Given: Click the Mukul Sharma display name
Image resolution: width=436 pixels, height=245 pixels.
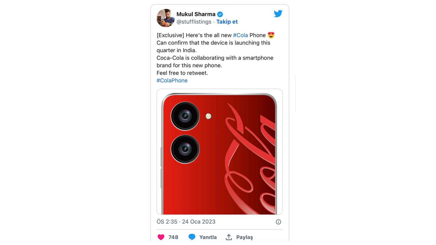Looking at the screenshot, I should pos(196,14).
